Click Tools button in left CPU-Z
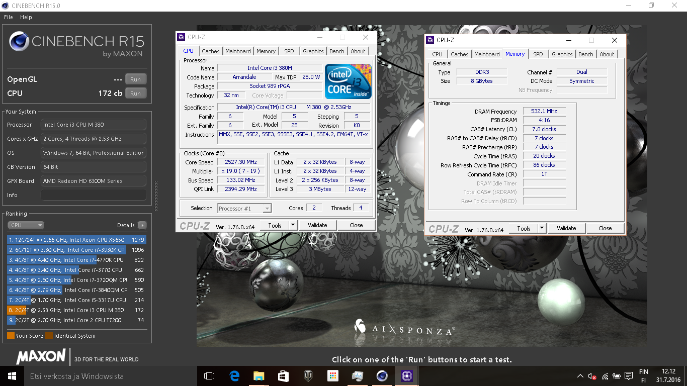This screenshot has height=386, width=687. point(275,225)
